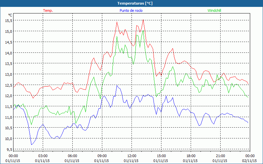Click the '9,5' y-axis value
This screenshot has width=263, height=164.
[x=10, y=149]
